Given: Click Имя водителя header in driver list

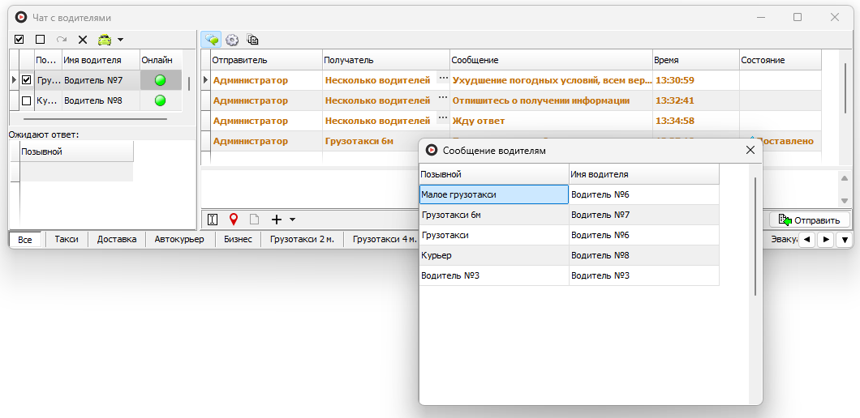Looking at the screenshot, I should coord(101,60).
